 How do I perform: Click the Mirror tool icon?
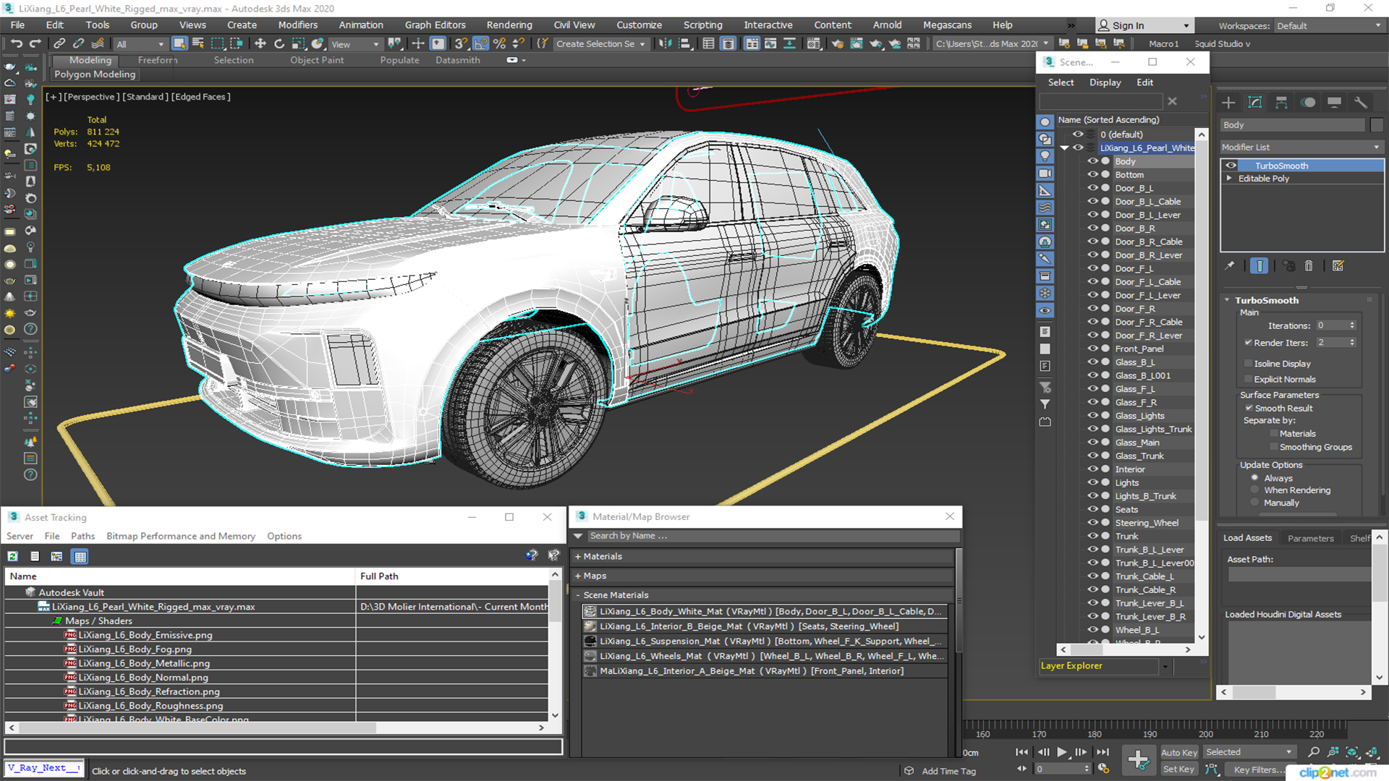(665, 43)
